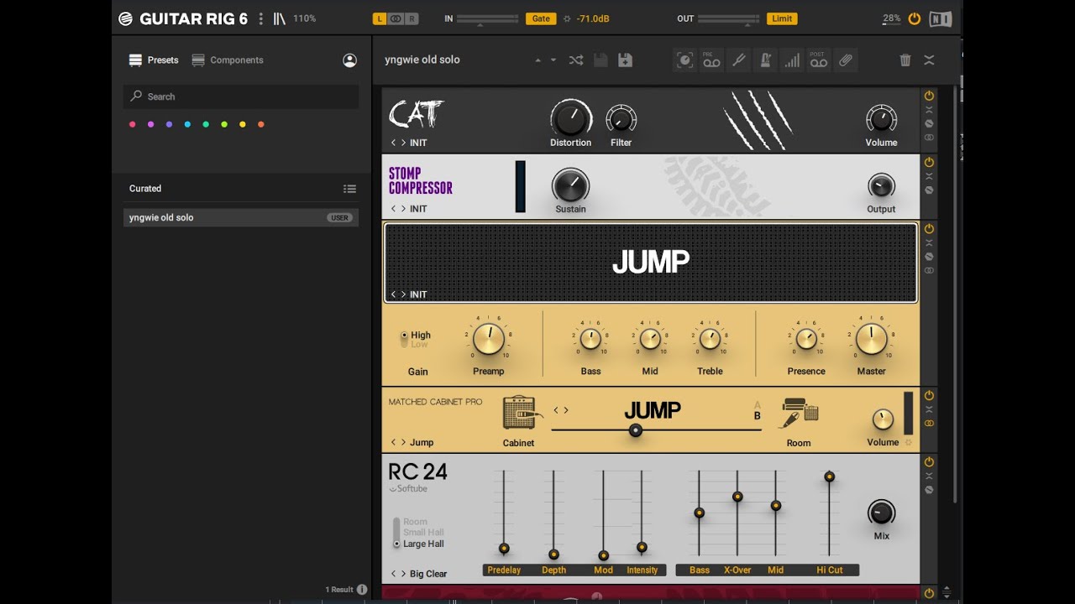
Task: Choose next cabinet beside Jump label
Action: [x=403, y=442]
